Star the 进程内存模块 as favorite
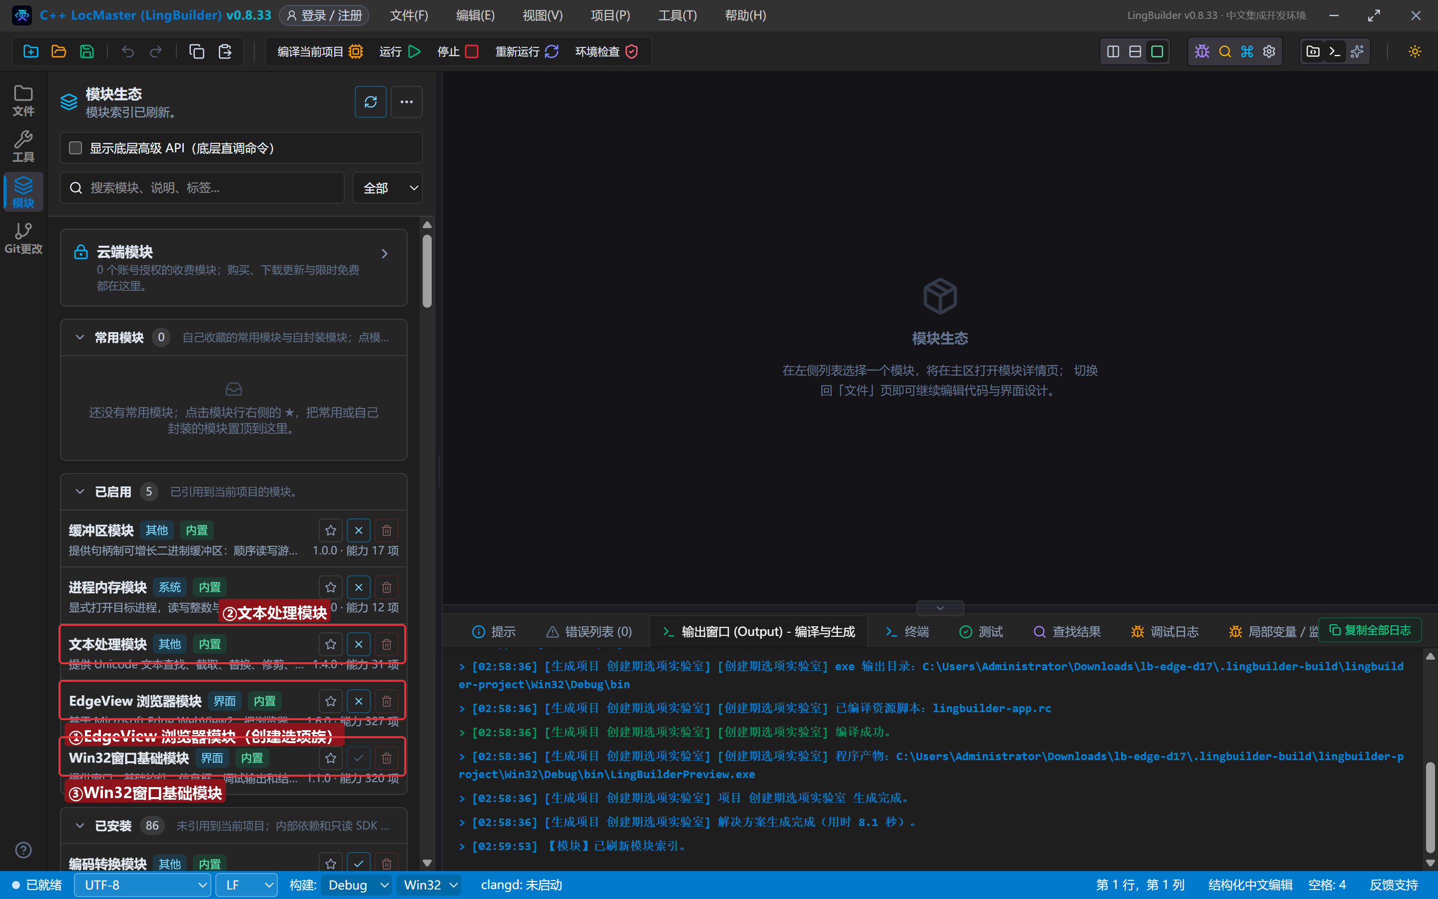The image size is (1438, 899). [x=331, y=587]
